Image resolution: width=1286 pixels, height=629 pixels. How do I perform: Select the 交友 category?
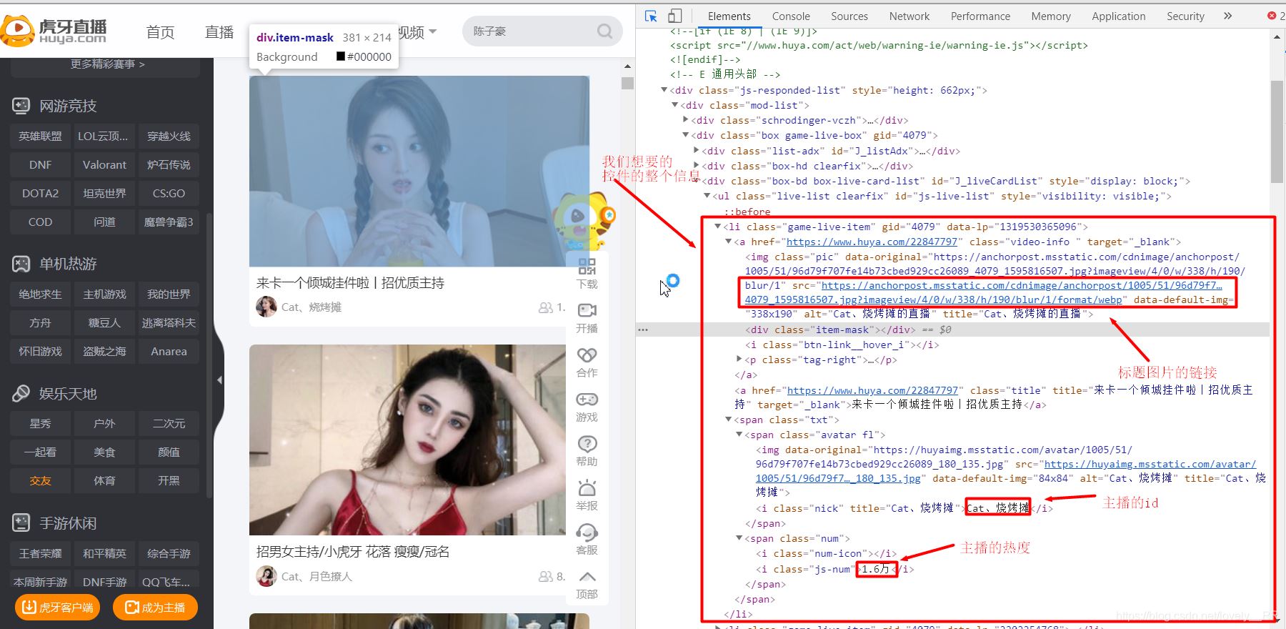(40, 480)
